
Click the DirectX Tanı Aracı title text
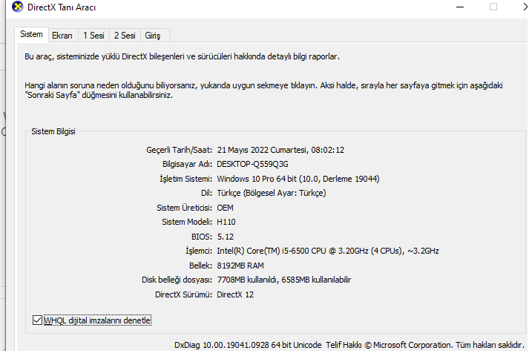point(62,7)
